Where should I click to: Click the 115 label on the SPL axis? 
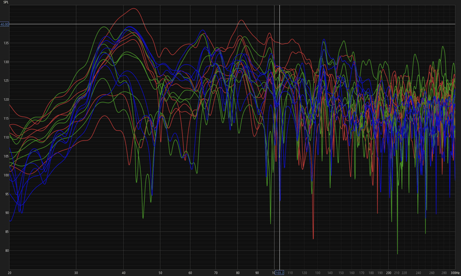6,119
